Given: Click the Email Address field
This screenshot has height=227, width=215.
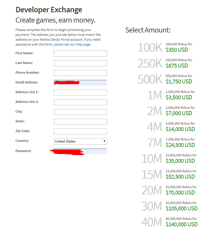Looking at the screenshot, I should [x=80, y=83].
